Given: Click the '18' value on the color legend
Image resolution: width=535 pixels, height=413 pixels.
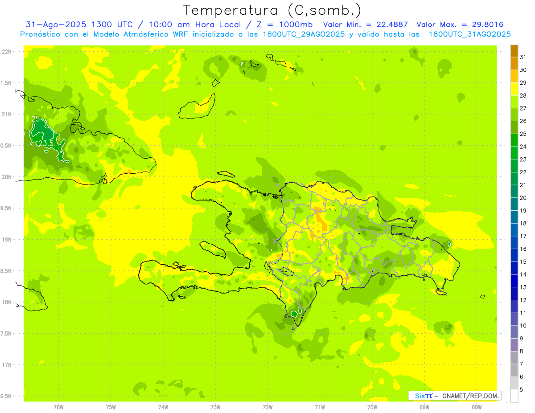Looking at the screenshot, I should (x=523, y=223).
